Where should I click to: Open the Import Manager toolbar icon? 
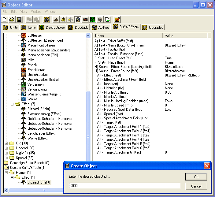coord(107,20)
